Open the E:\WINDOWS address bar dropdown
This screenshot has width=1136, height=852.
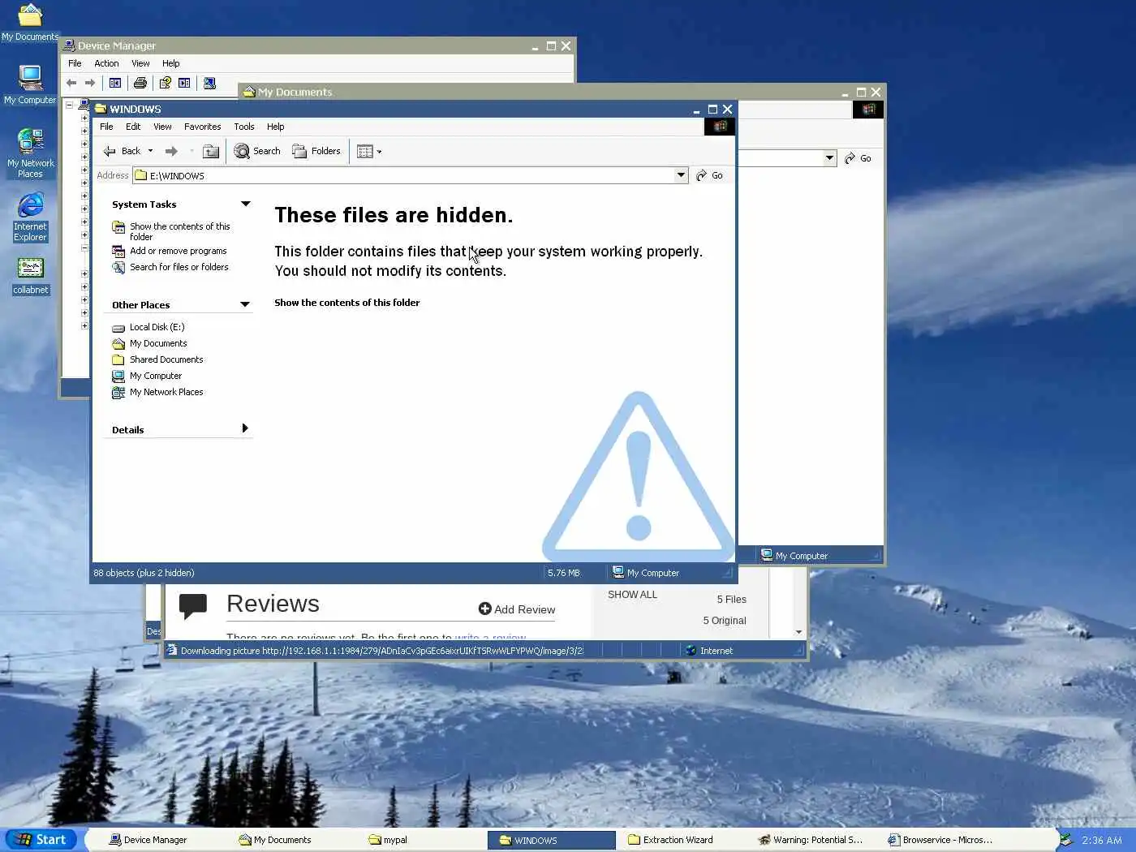coord(681,175)
